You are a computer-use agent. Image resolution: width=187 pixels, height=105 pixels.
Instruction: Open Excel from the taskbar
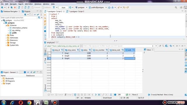46,102
